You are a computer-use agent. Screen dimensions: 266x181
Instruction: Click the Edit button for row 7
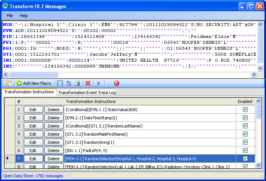(x=33, y=159)
